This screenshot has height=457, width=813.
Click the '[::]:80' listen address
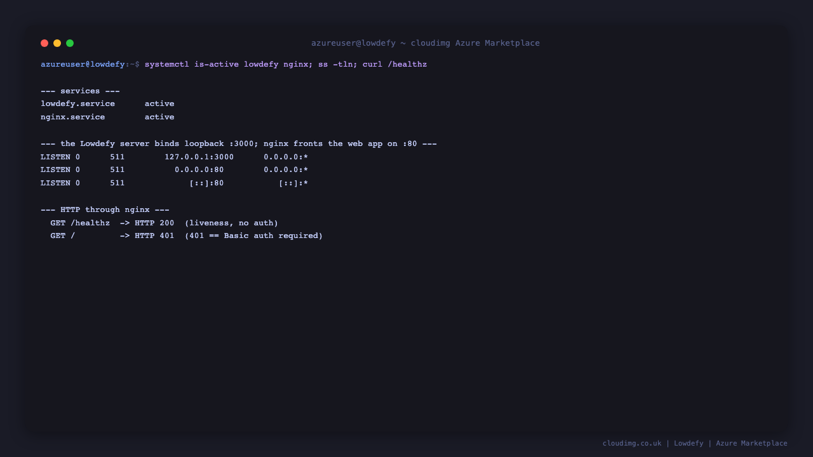pyautogui.click(x=206, y=183)
